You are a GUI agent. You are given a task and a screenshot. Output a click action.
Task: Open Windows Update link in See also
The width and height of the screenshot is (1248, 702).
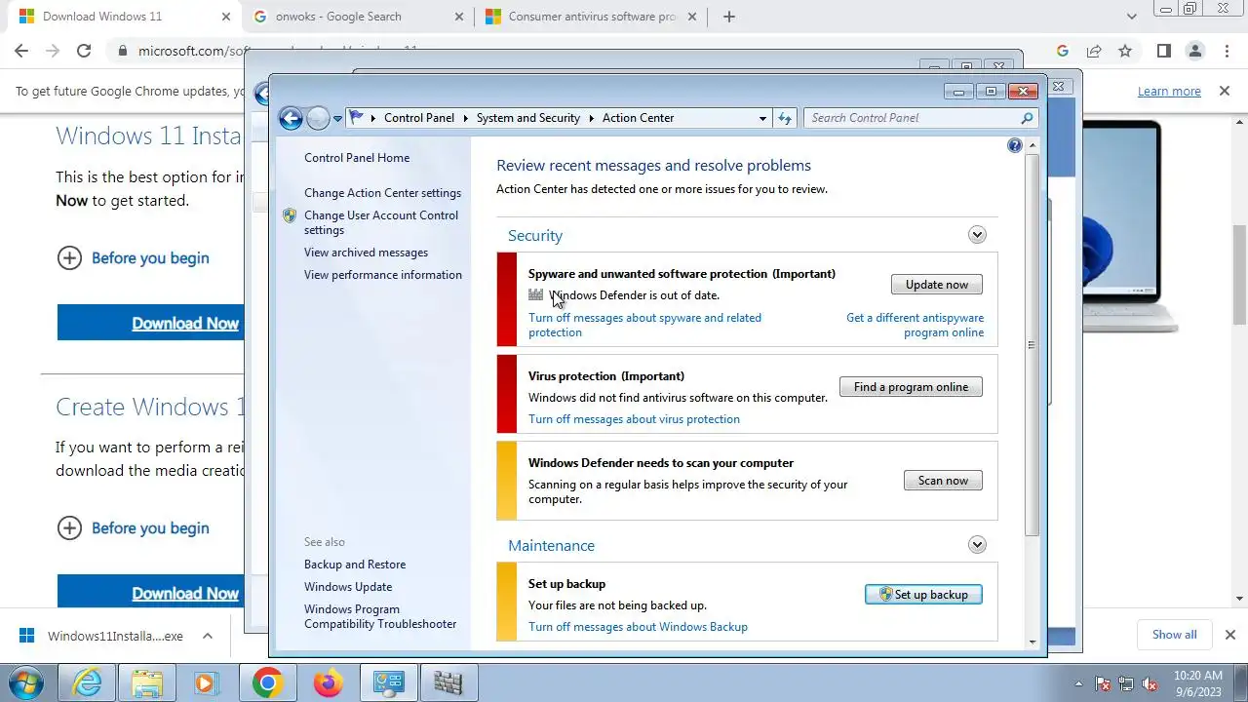(348, 587)
